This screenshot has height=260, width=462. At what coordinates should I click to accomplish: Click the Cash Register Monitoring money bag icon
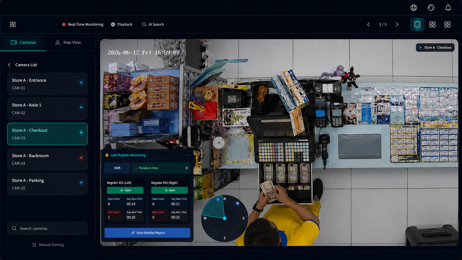pos(107,155)
